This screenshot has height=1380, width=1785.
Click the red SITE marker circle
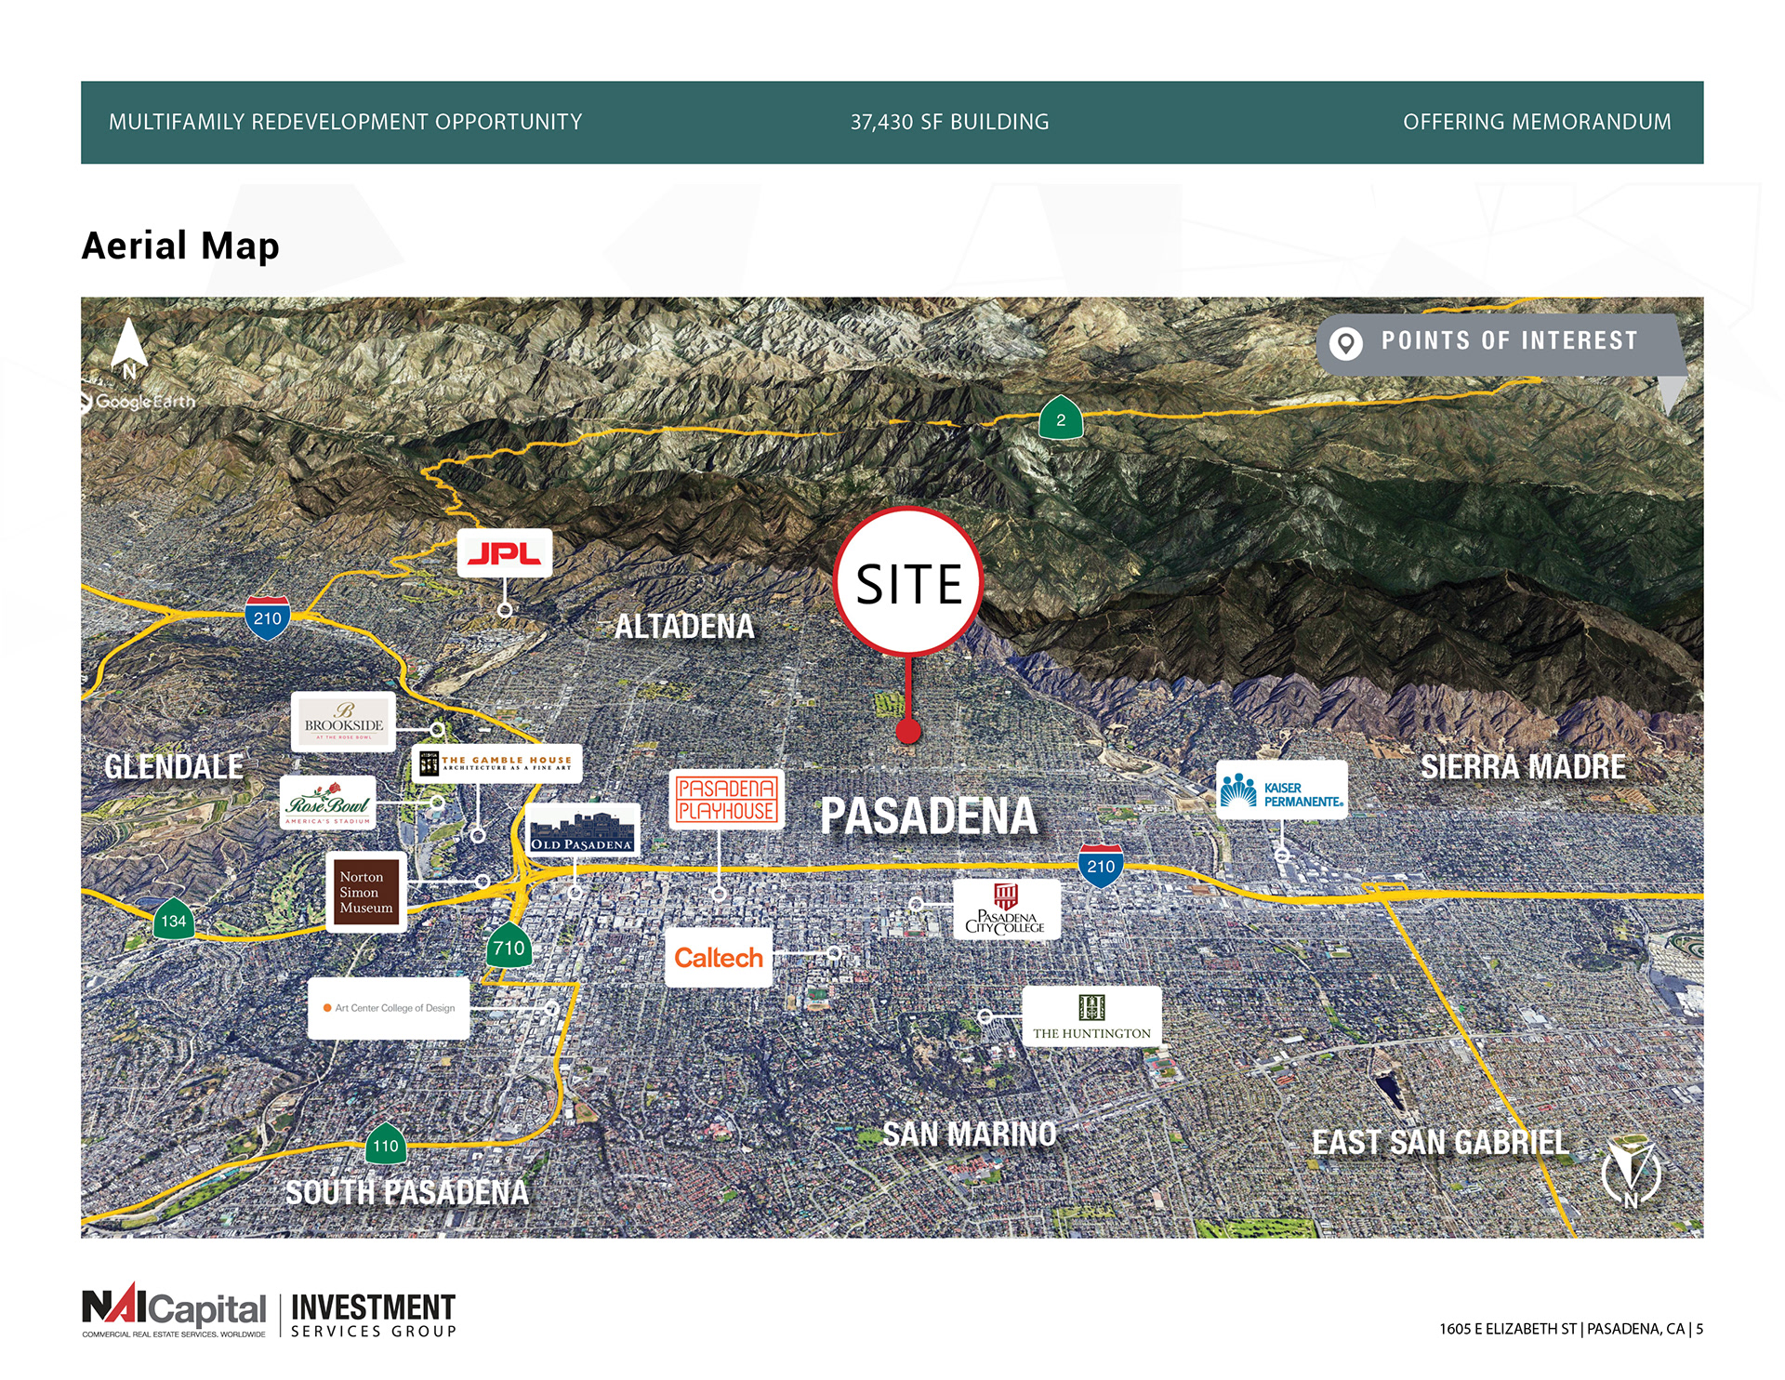(908, 582)
